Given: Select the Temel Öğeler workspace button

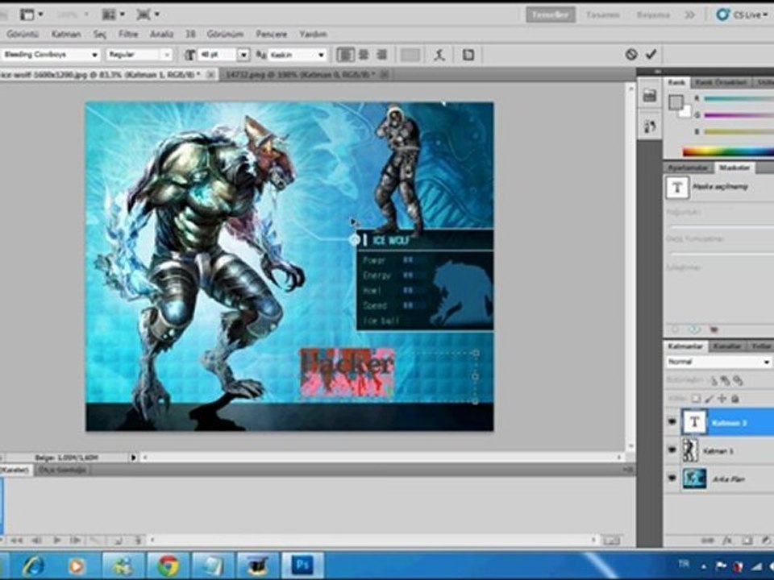Looking at the screenshot, I should point(551,14).
